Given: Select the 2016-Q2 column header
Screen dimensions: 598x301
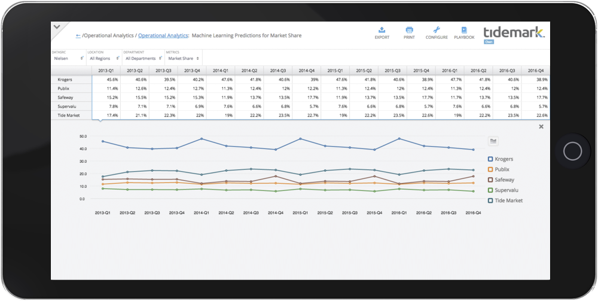Looking at the screenshot, I should (x=478, y=71).
